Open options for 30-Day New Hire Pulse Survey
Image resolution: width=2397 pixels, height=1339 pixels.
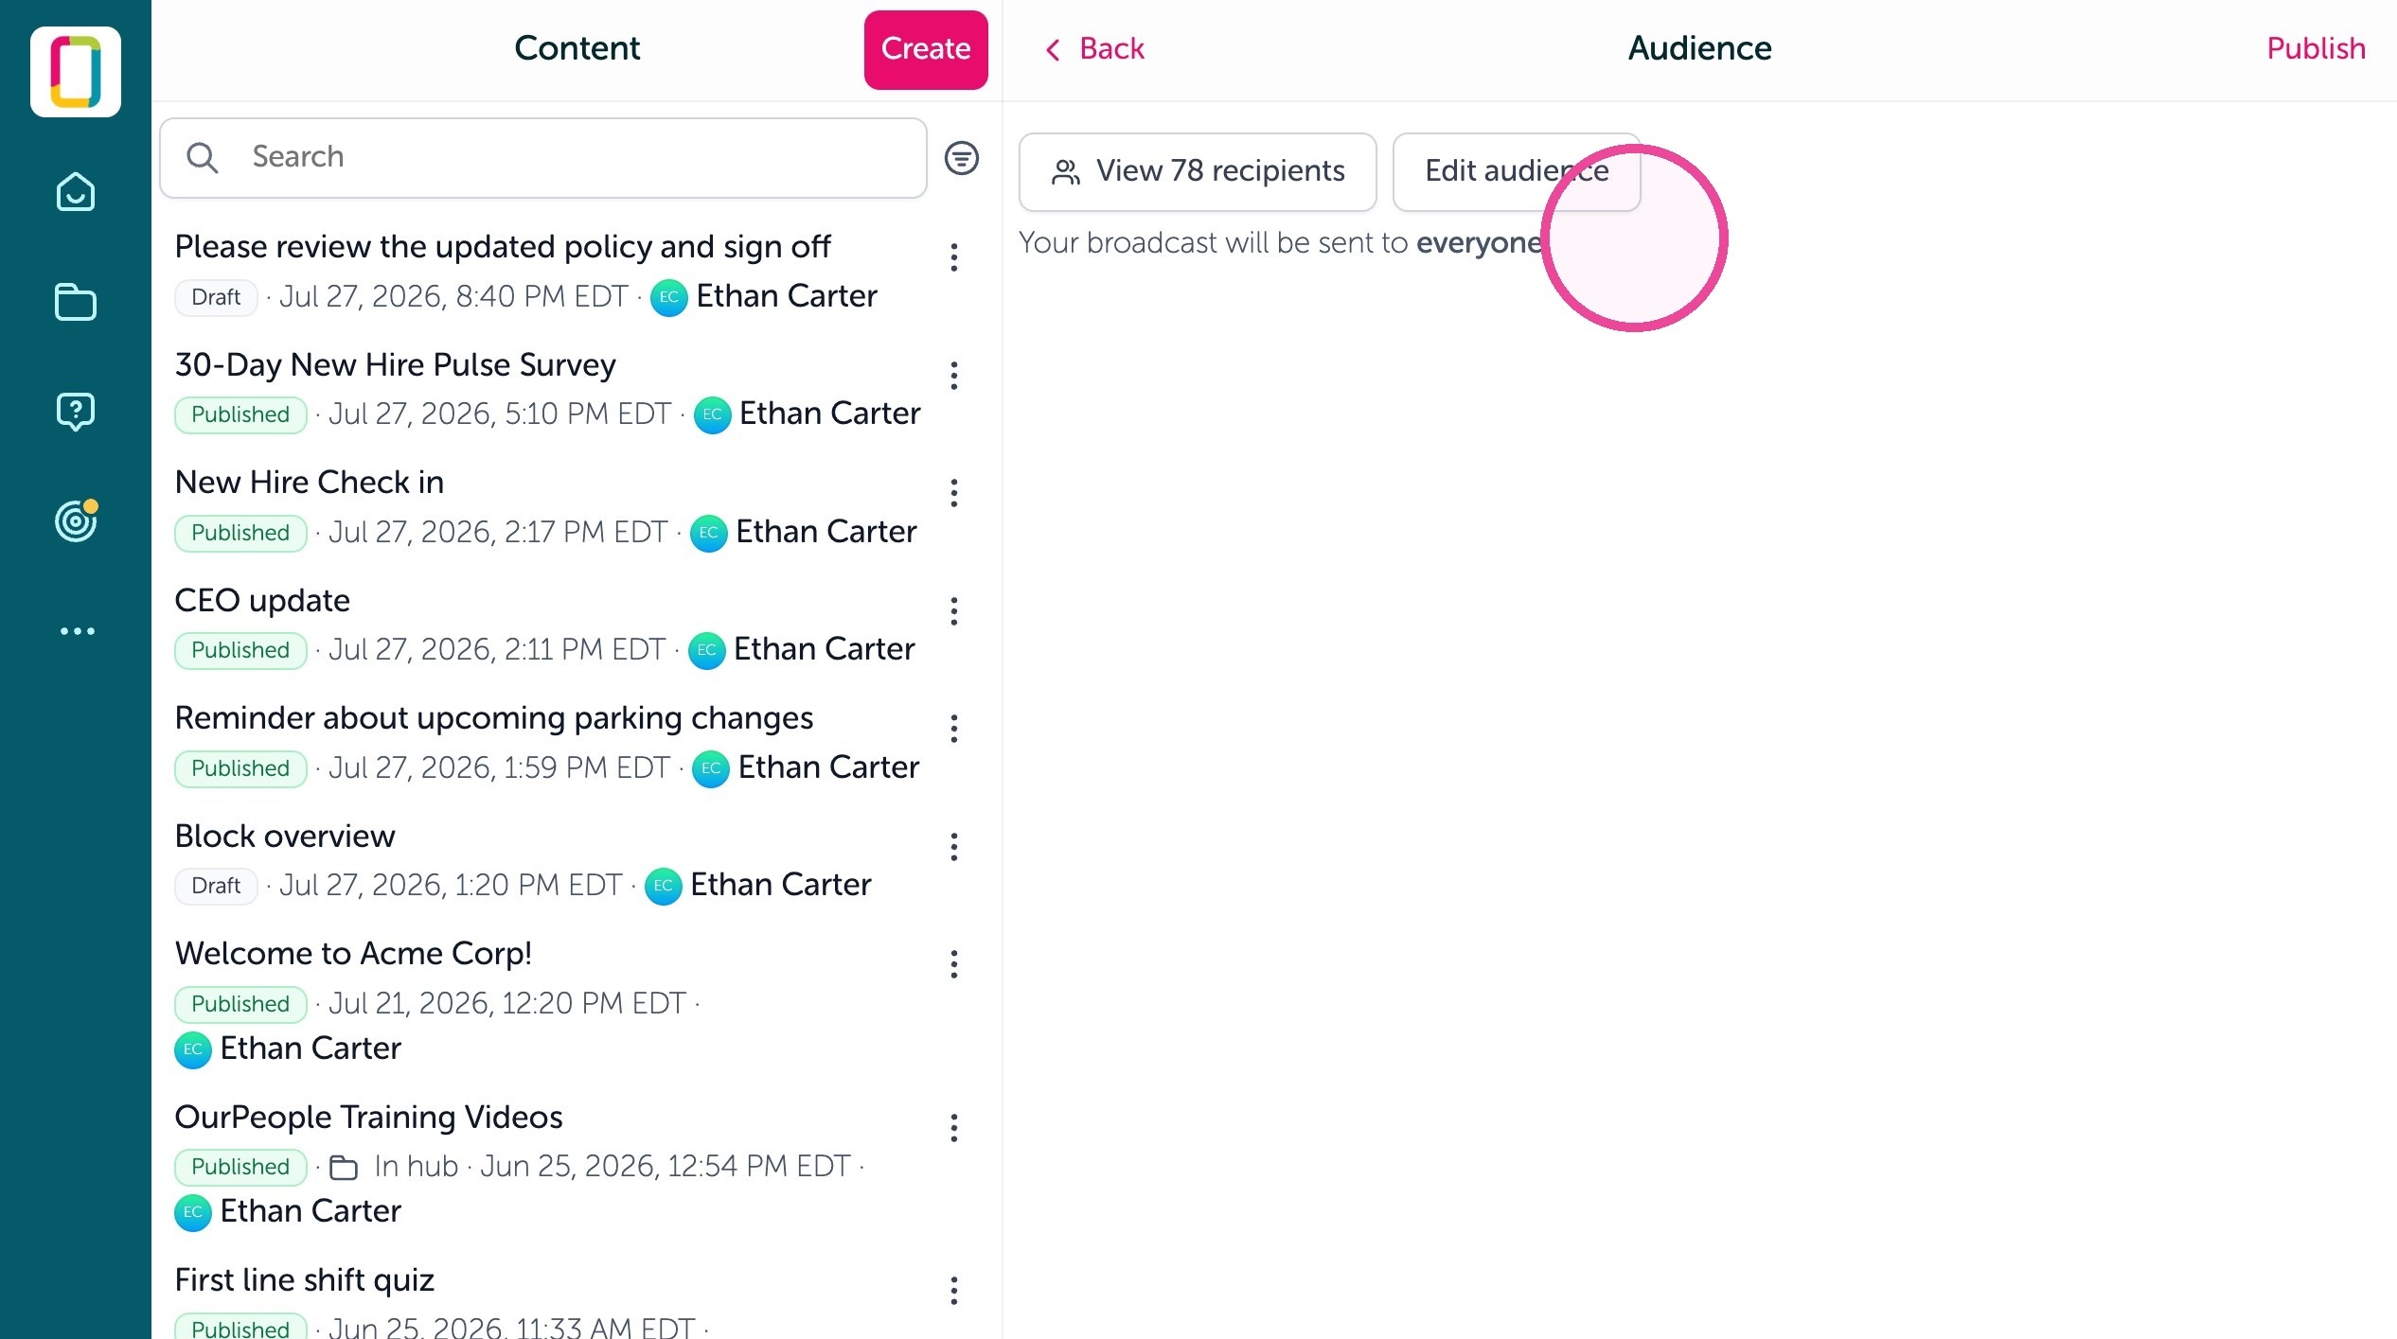click(954, 376)
